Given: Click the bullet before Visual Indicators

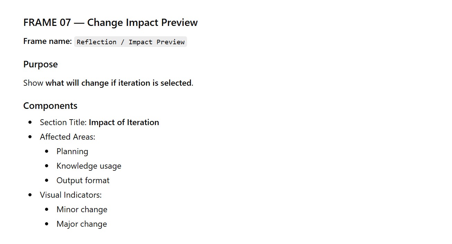Looking at the screenshot, I should pos(30,195).
